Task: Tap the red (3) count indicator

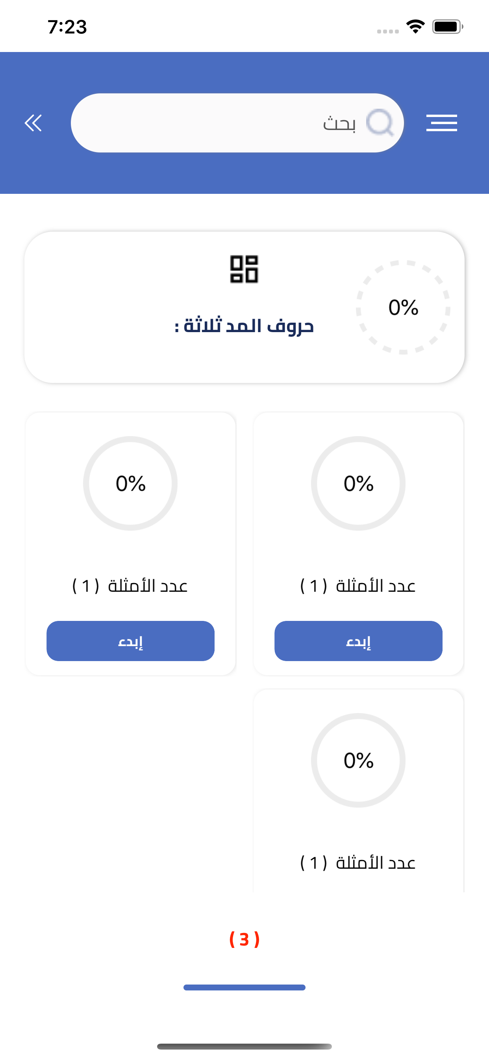Action: 245,939
